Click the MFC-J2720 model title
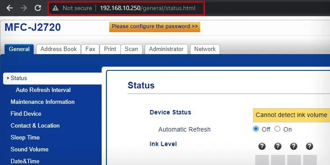Screen dimensions: 330x165 coord(33,27)
